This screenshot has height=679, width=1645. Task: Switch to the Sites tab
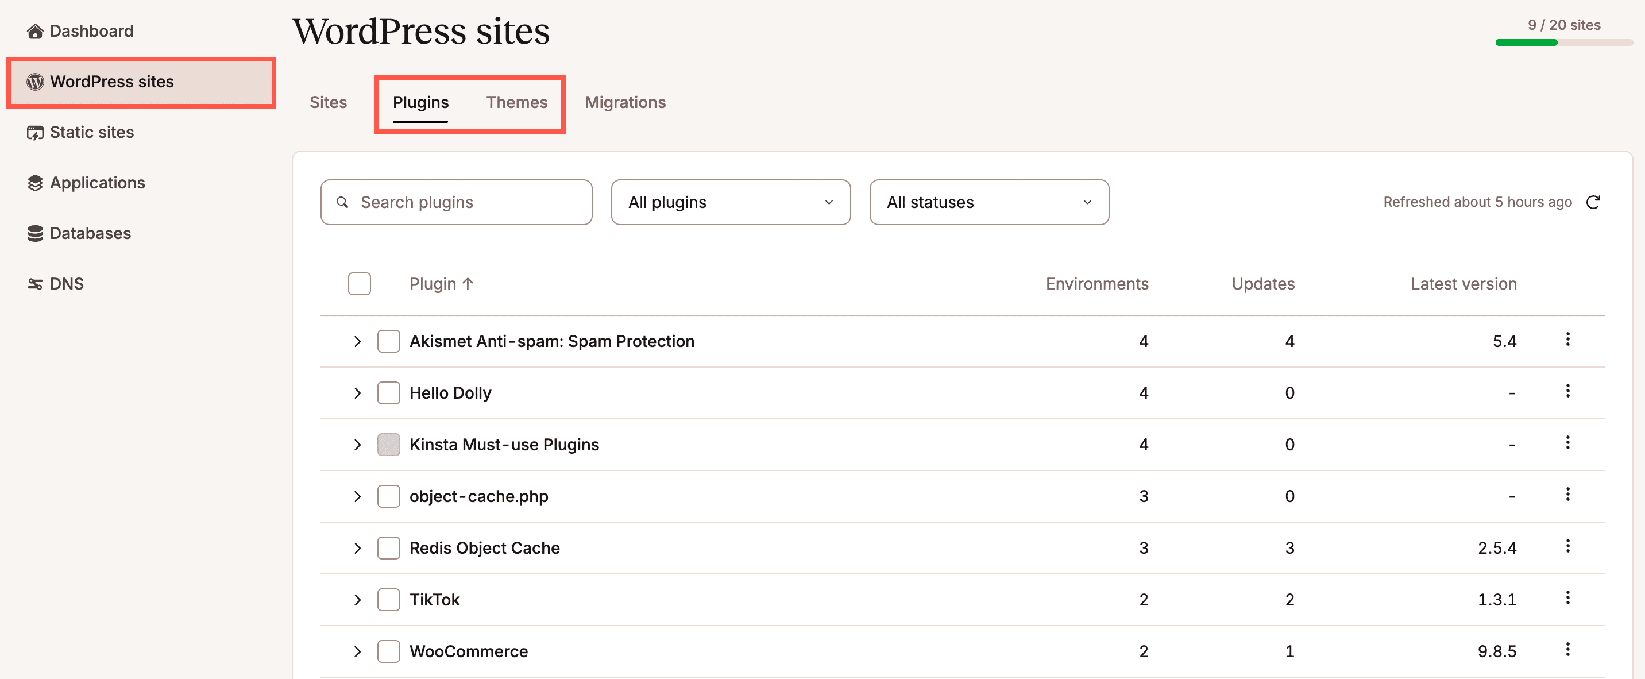(327, 102)
